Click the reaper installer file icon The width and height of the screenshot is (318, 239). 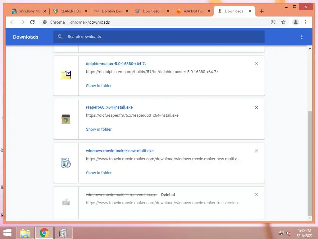[66, 119]
